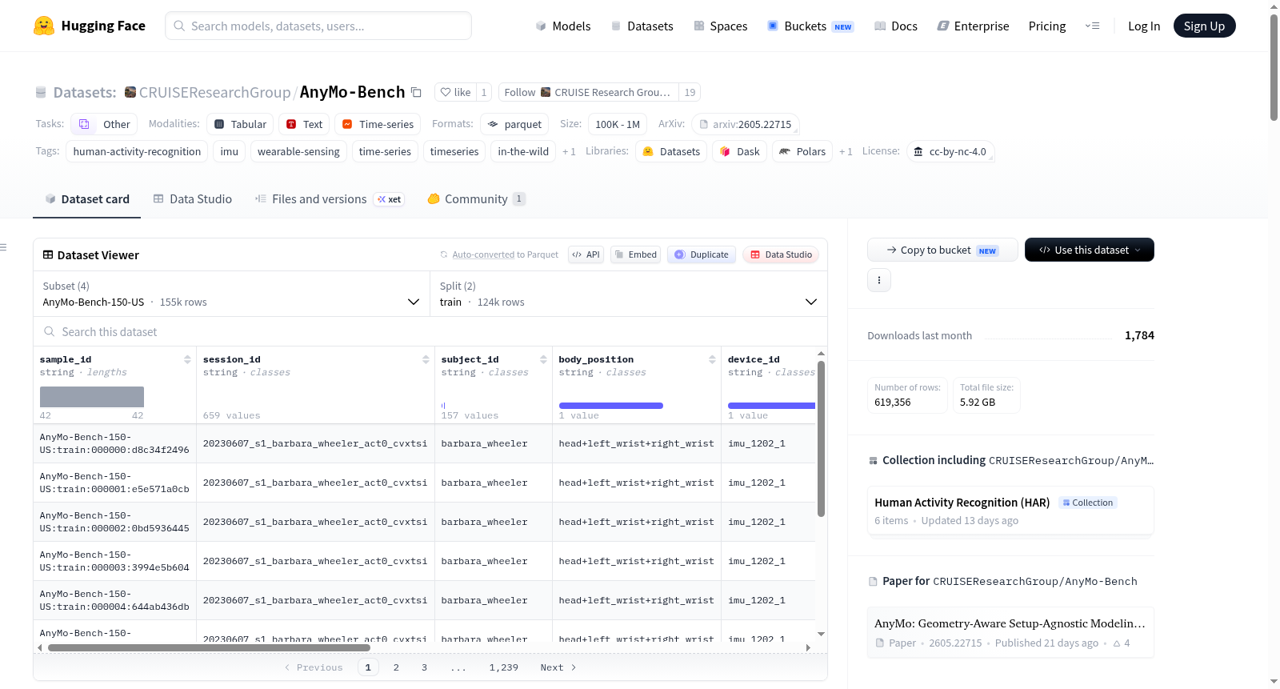Click the Log In link
This screenshot has height=689, width=1280.
(x=1144, y=26)
